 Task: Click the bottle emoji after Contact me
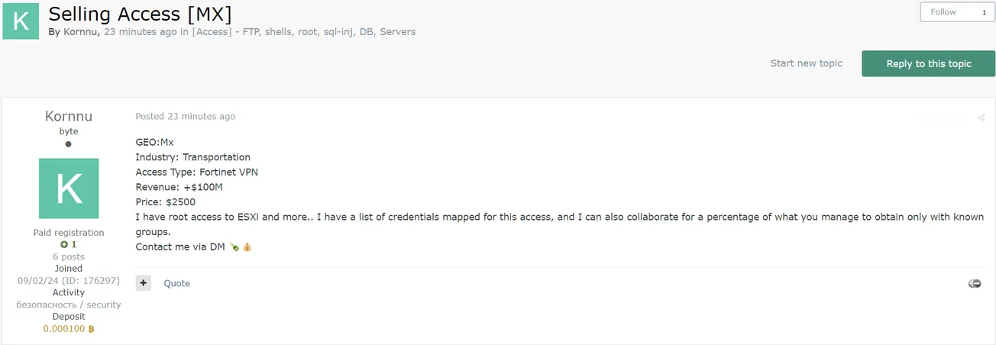point(234,247)
